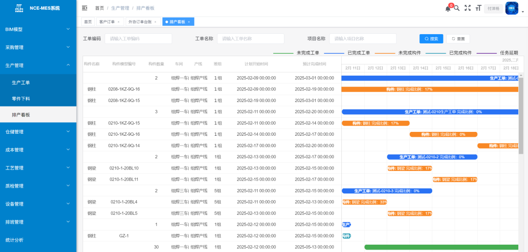Click the MES user avatar
Viewport: 528px width, 252px height.
click(x=512, y=8)
